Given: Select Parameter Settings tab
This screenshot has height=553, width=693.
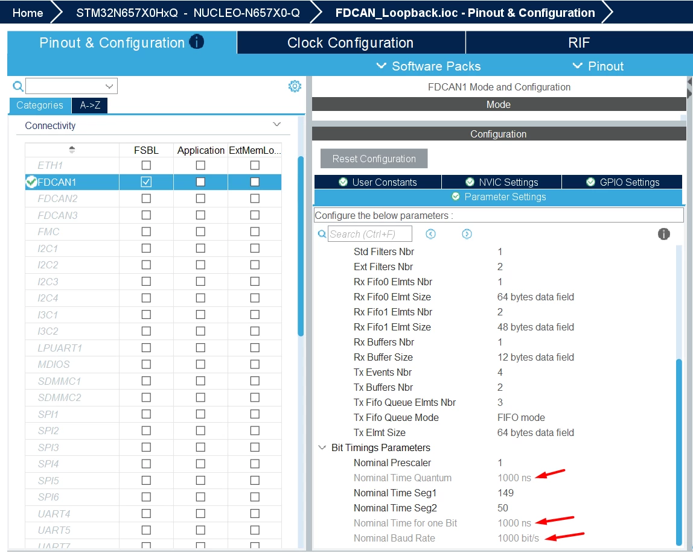Looking at the screenshot, I should click(x=498, y=197).
